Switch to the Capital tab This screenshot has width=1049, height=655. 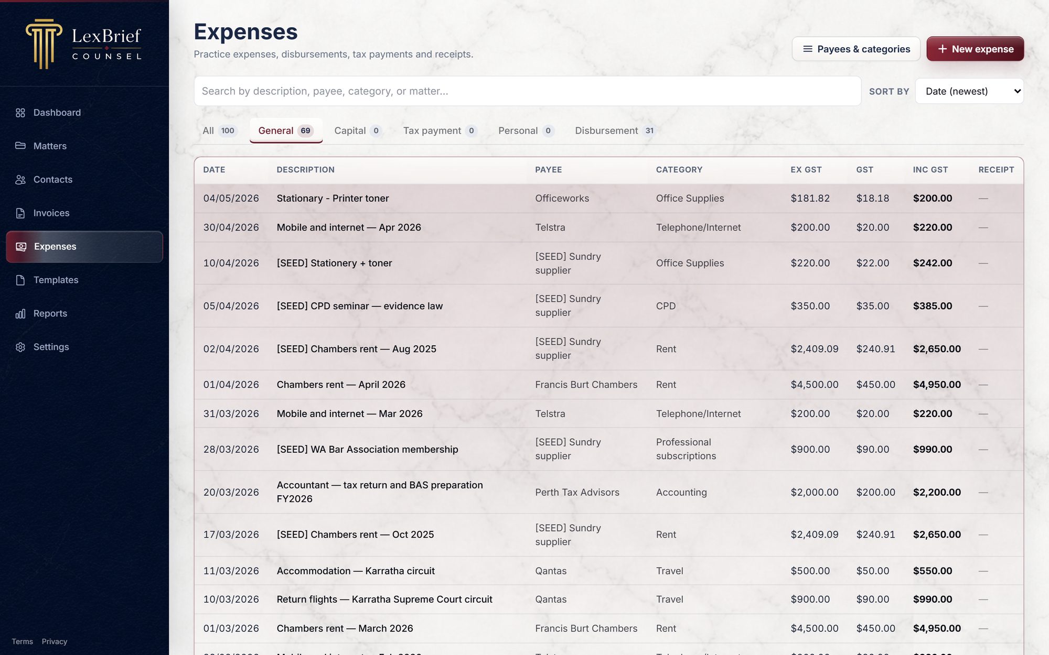pyautogui.click(x=358, y=130)
